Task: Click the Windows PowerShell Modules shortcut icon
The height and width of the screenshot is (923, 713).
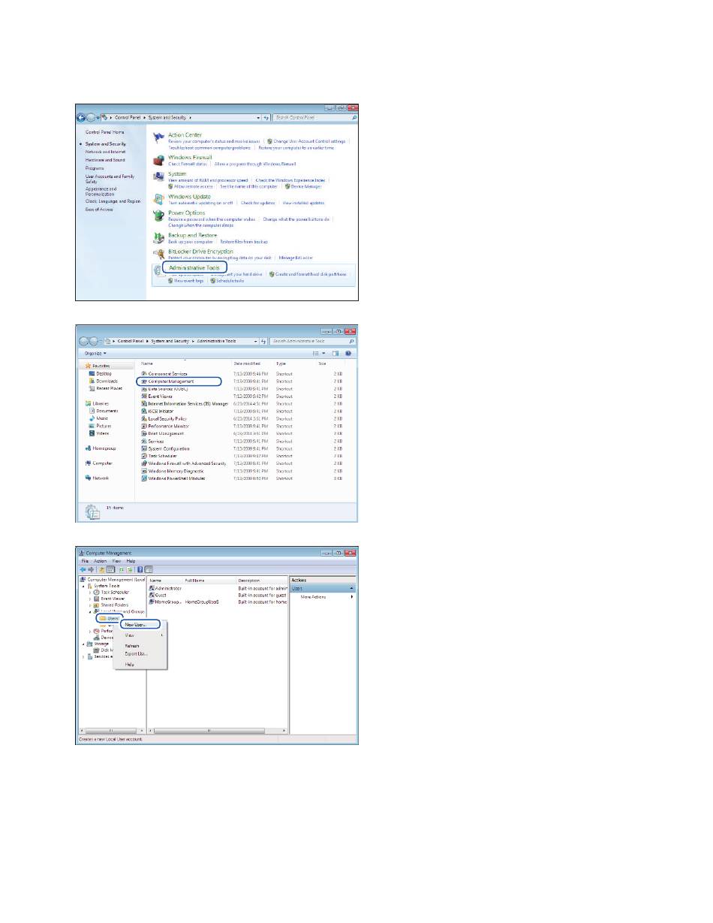Action: click(x=143, y=478)
